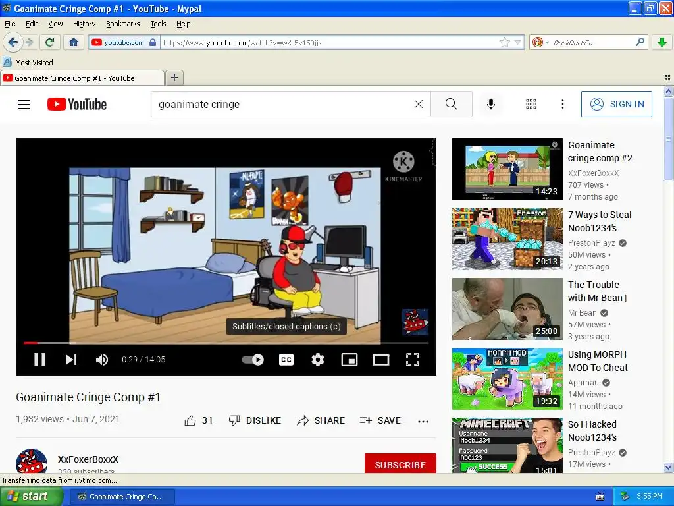Open the Help menu
Screen dimensions: 674x506
click(x=183, y=24)
